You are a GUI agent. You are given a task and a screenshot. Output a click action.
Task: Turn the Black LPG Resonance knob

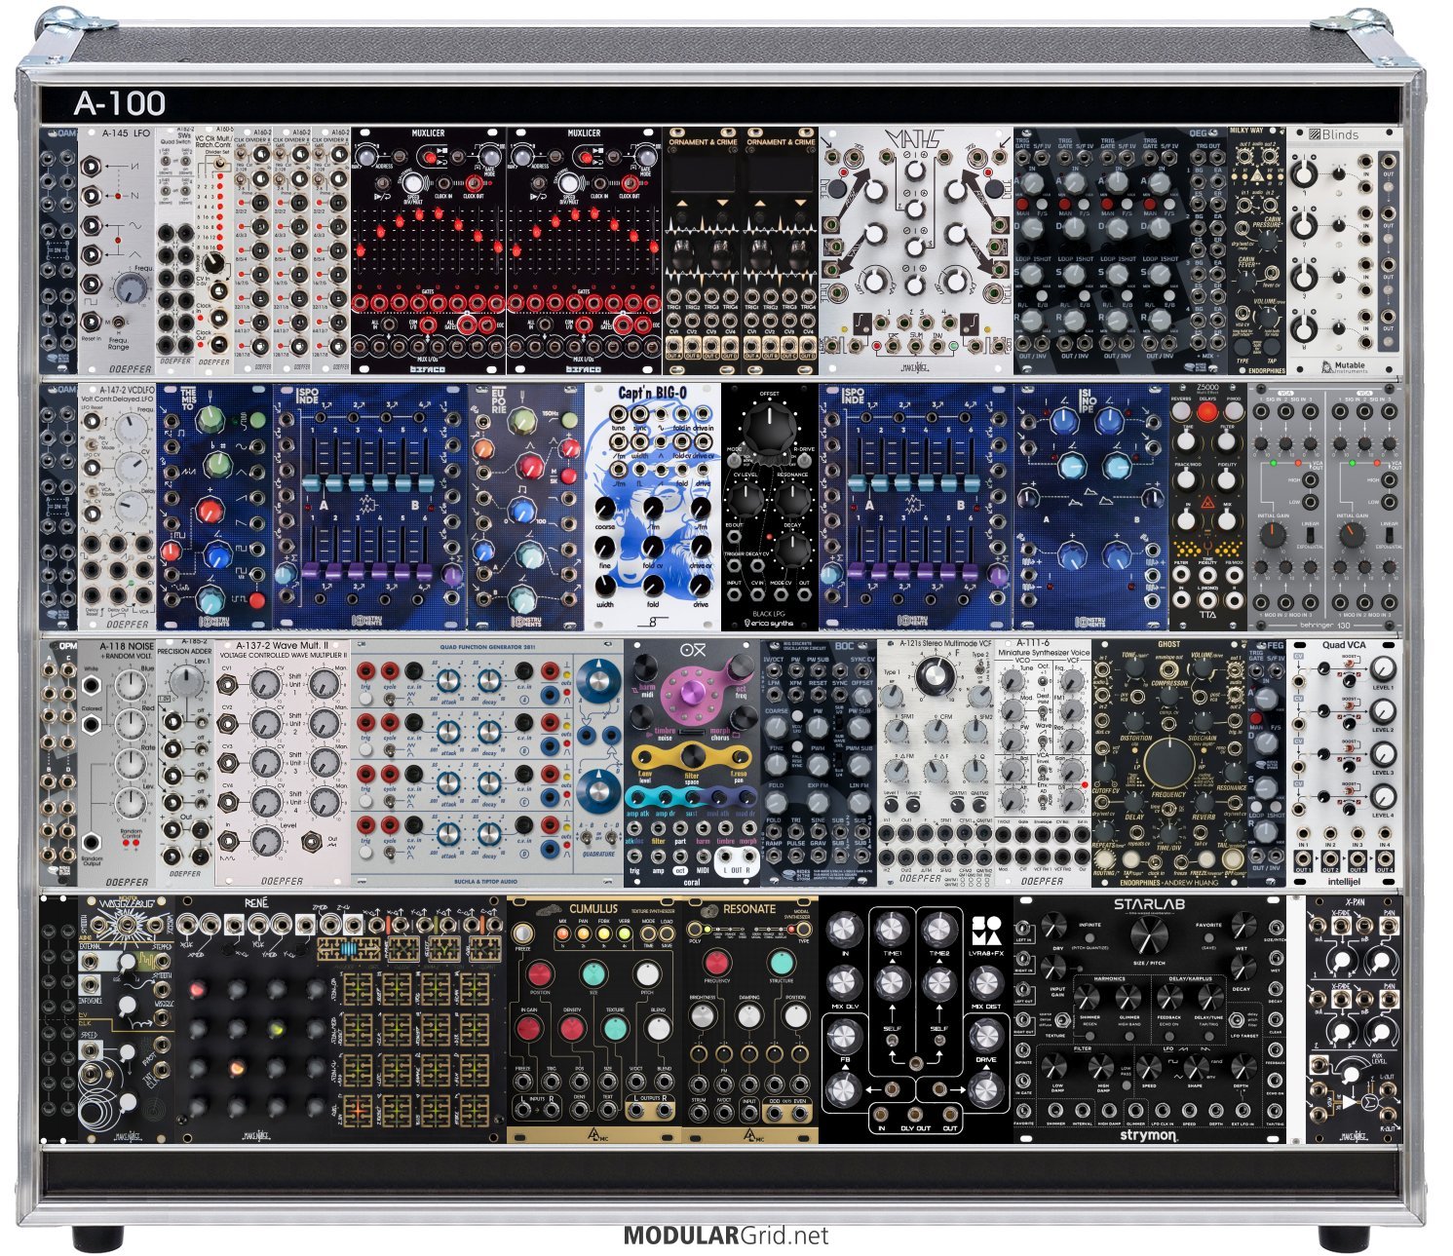(x=792, y=499)
